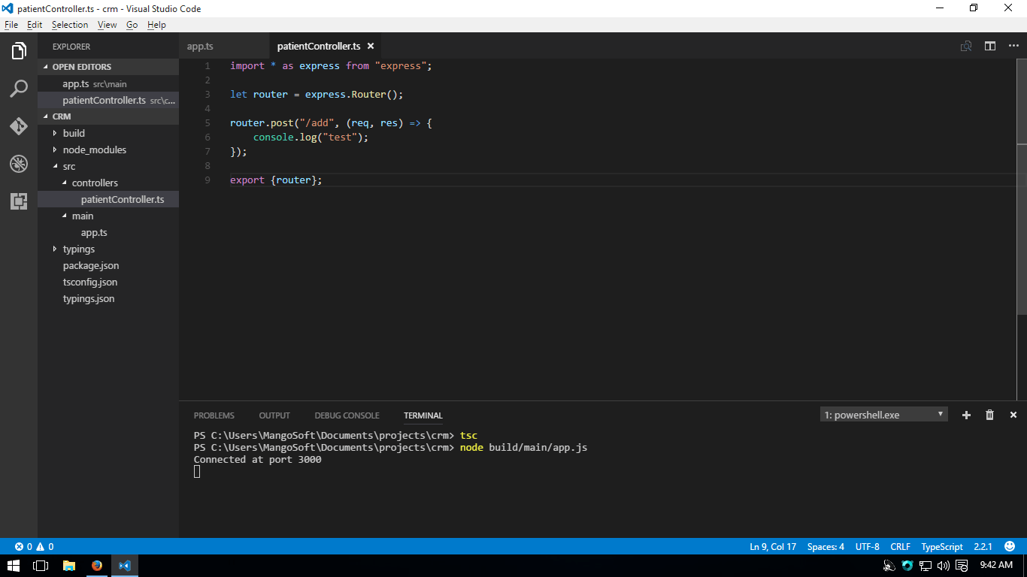Click the open changes icon in editor toolbar
This screenshot has height=577, width=1027.
pyautogui.click(x=966, y=46)
